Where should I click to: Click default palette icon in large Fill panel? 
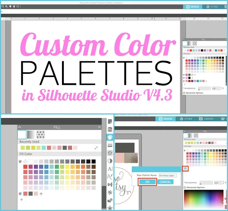click(x=20, y=161)
